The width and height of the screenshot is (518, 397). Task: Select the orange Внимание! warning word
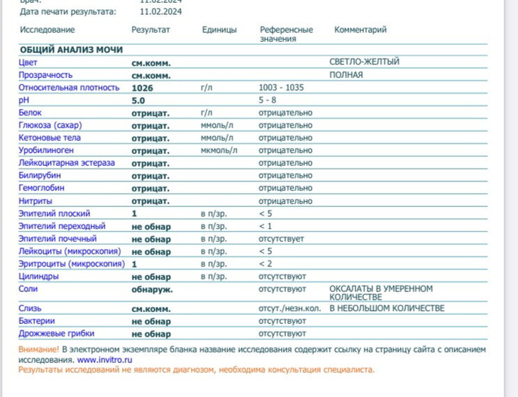pyautogui.click(x=38, y=350)
